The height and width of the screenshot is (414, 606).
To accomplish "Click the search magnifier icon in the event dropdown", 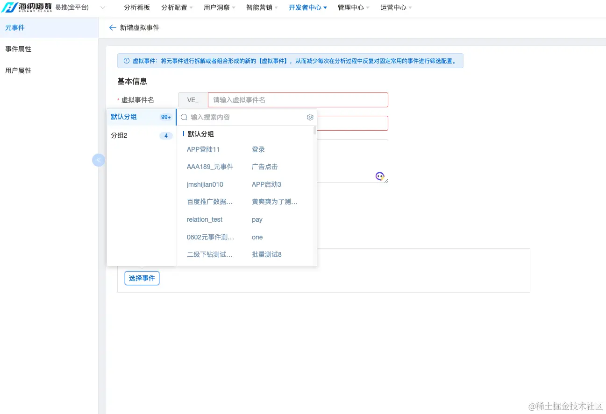I will (x=184, y=117).
